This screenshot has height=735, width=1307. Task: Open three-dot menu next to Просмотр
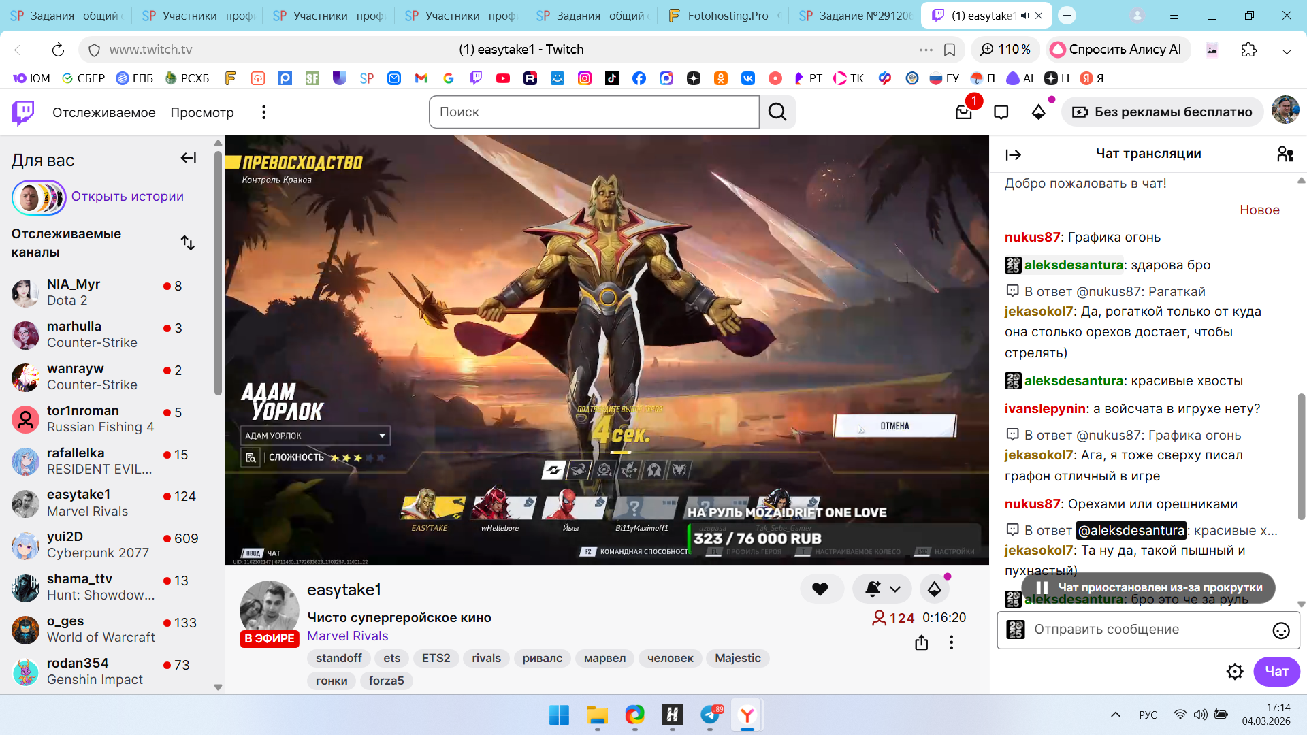tap(264, 112)
